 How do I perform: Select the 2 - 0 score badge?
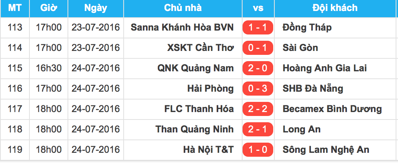258,68
